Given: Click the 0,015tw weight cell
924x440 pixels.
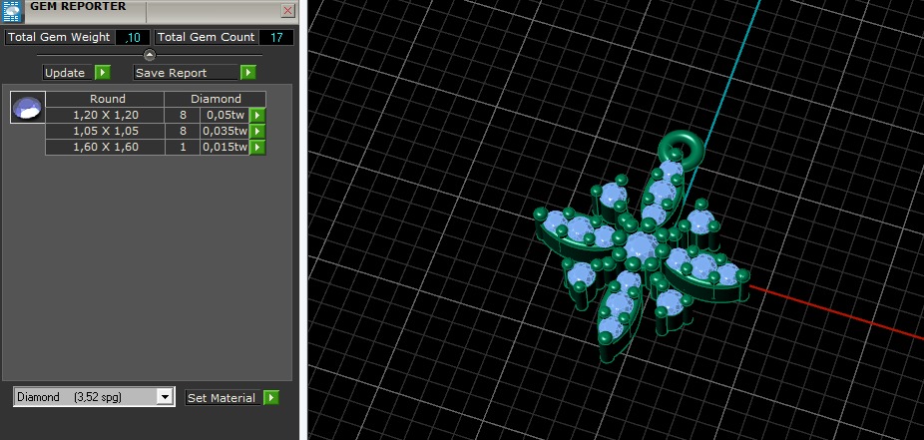Looking at the screenshot, I should tap(225, 147).
